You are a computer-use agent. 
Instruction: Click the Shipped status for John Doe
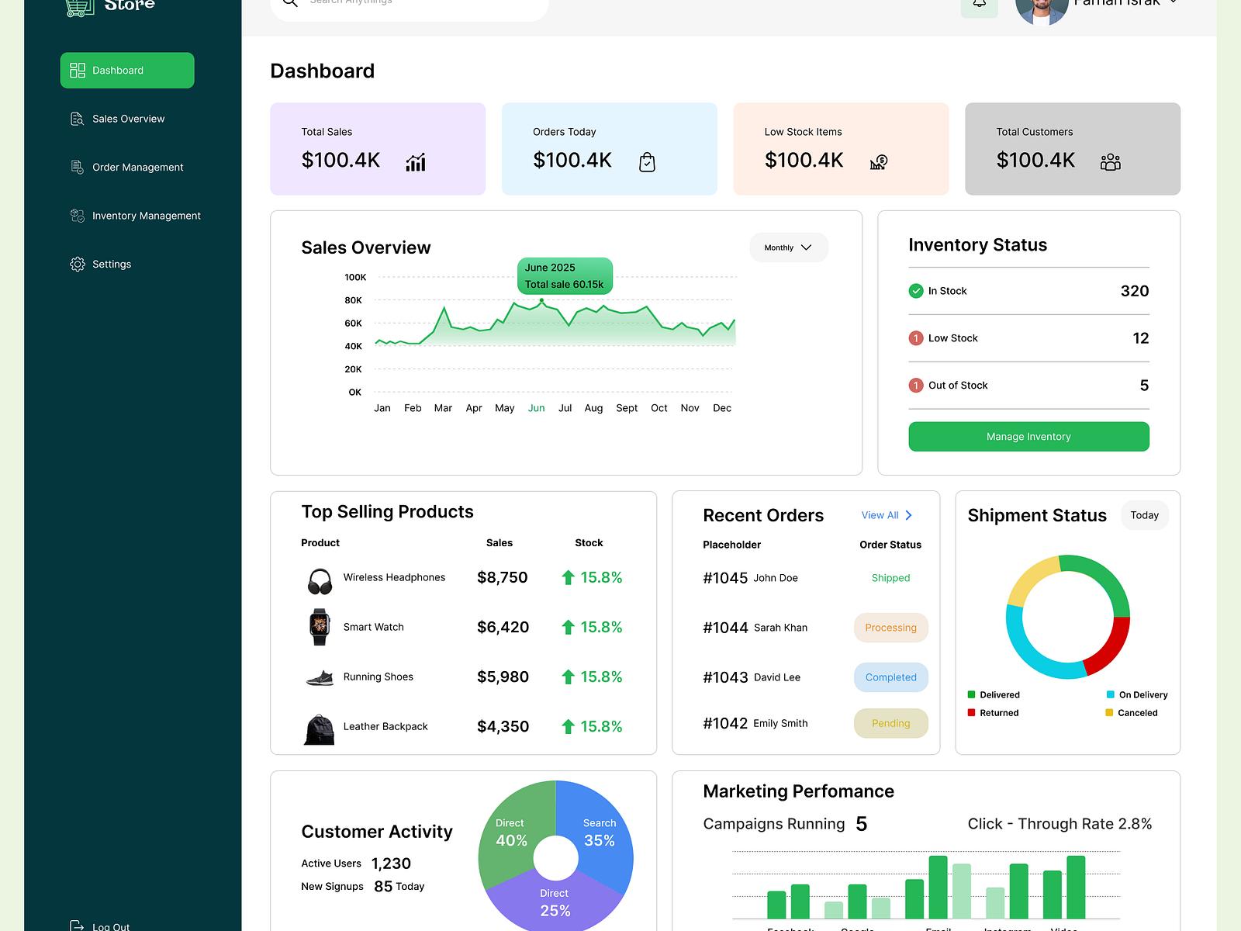click(x=890, y=578)
